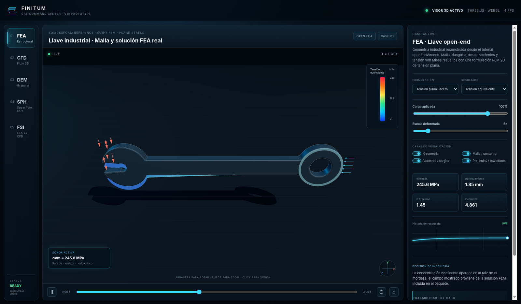Click the Elementos 4.861 card
The height and width of the screenshot is (304, 521).
coord(484,202)
